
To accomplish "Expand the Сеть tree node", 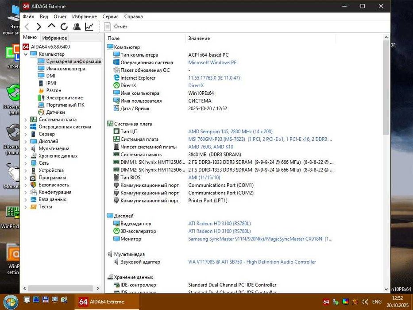I will click(26, 163).
